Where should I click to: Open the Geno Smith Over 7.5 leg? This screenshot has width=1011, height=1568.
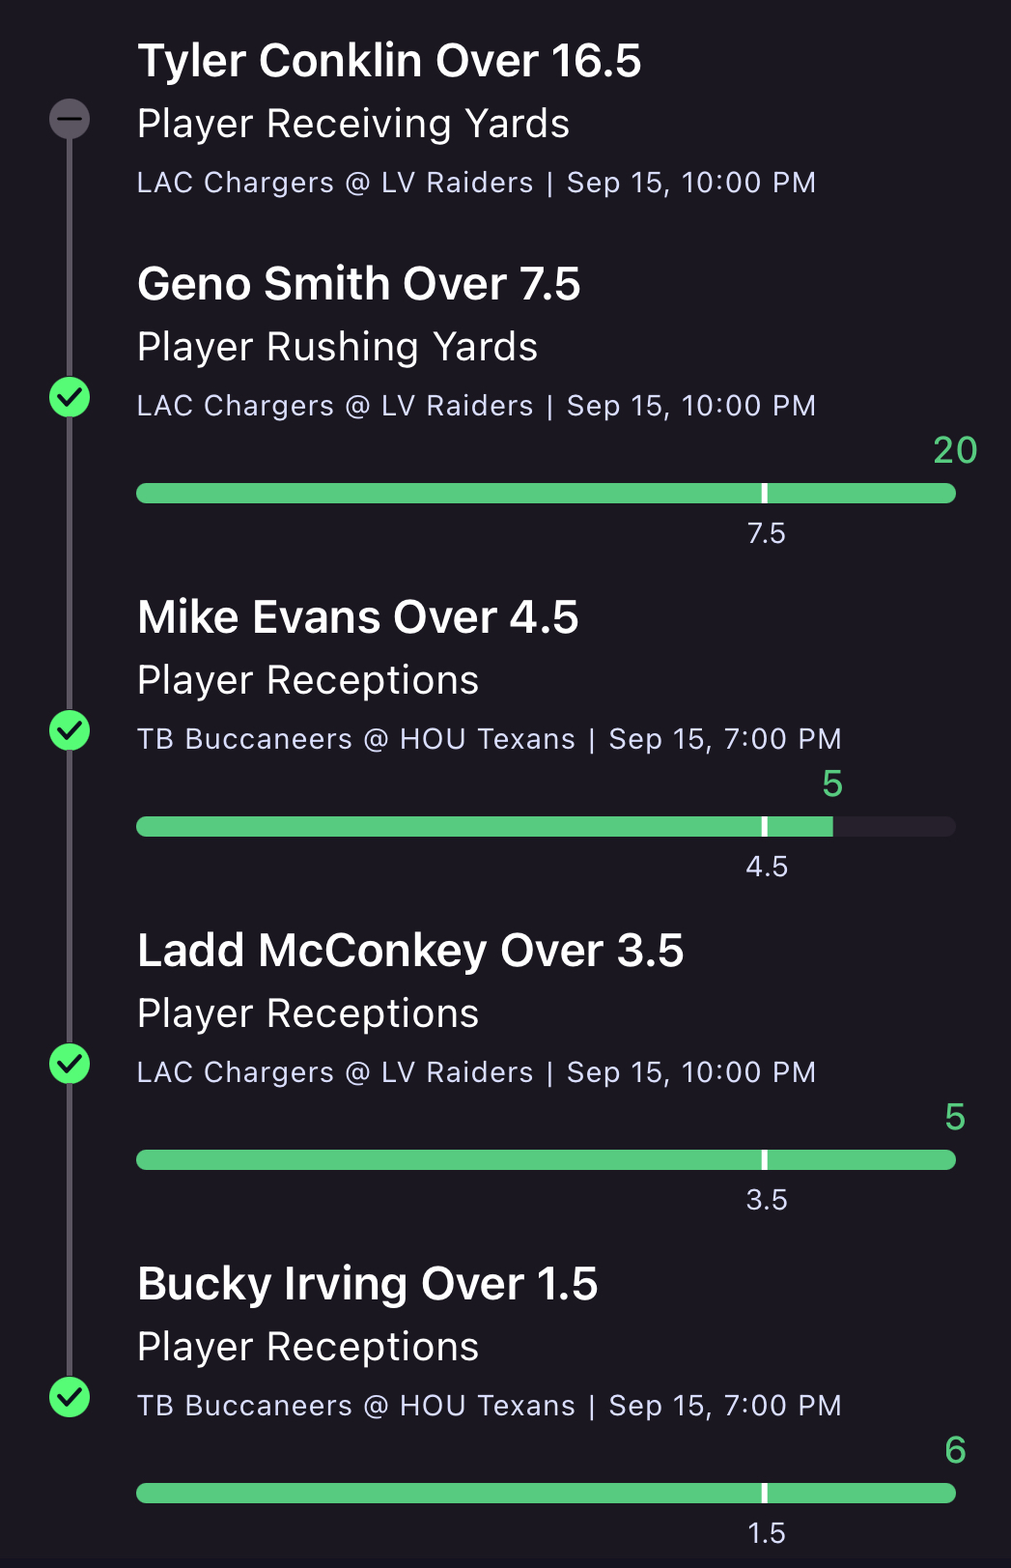point(358,284)
